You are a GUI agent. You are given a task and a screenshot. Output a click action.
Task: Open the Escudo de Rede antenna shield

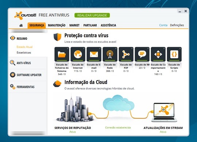pos(110,54)
